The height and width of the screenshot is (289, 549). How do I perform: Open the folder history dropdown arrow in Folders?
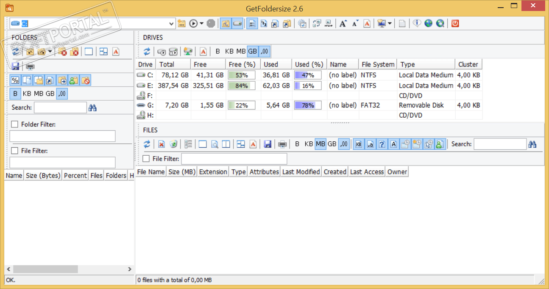point(50,52)
